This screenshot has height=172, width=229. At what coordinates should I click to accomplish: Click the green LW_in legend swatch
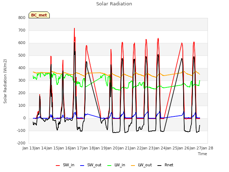[x=109, y=166]
